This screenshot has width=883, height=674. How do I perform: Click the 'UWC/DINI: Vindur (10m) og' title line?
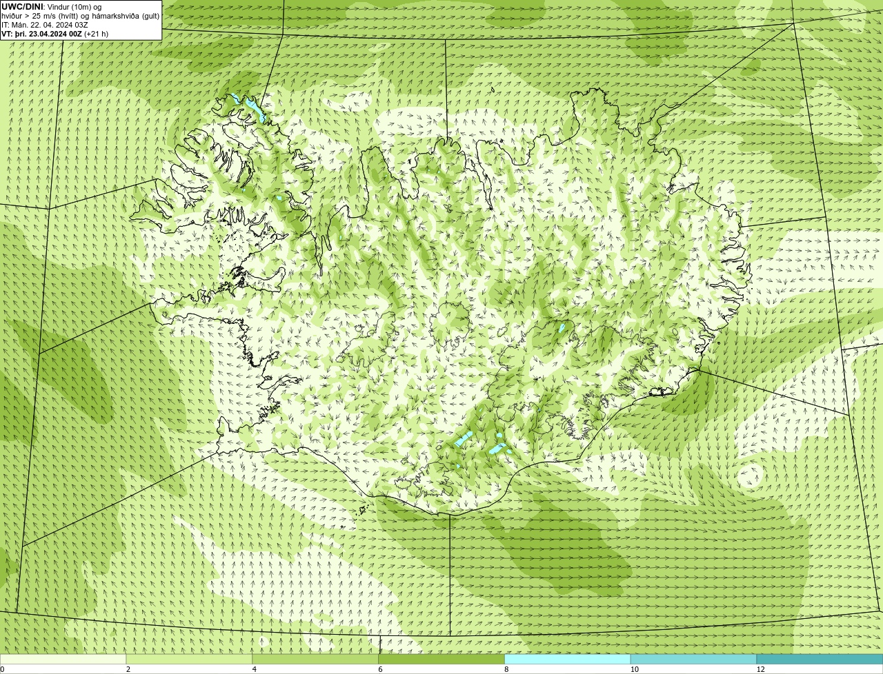(52, 7)
